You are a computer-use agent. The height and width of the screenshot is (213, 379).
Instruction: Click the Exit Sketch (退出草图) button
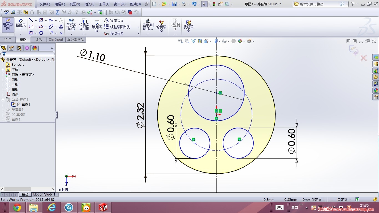pyautogui.click(x=8, y=25)
